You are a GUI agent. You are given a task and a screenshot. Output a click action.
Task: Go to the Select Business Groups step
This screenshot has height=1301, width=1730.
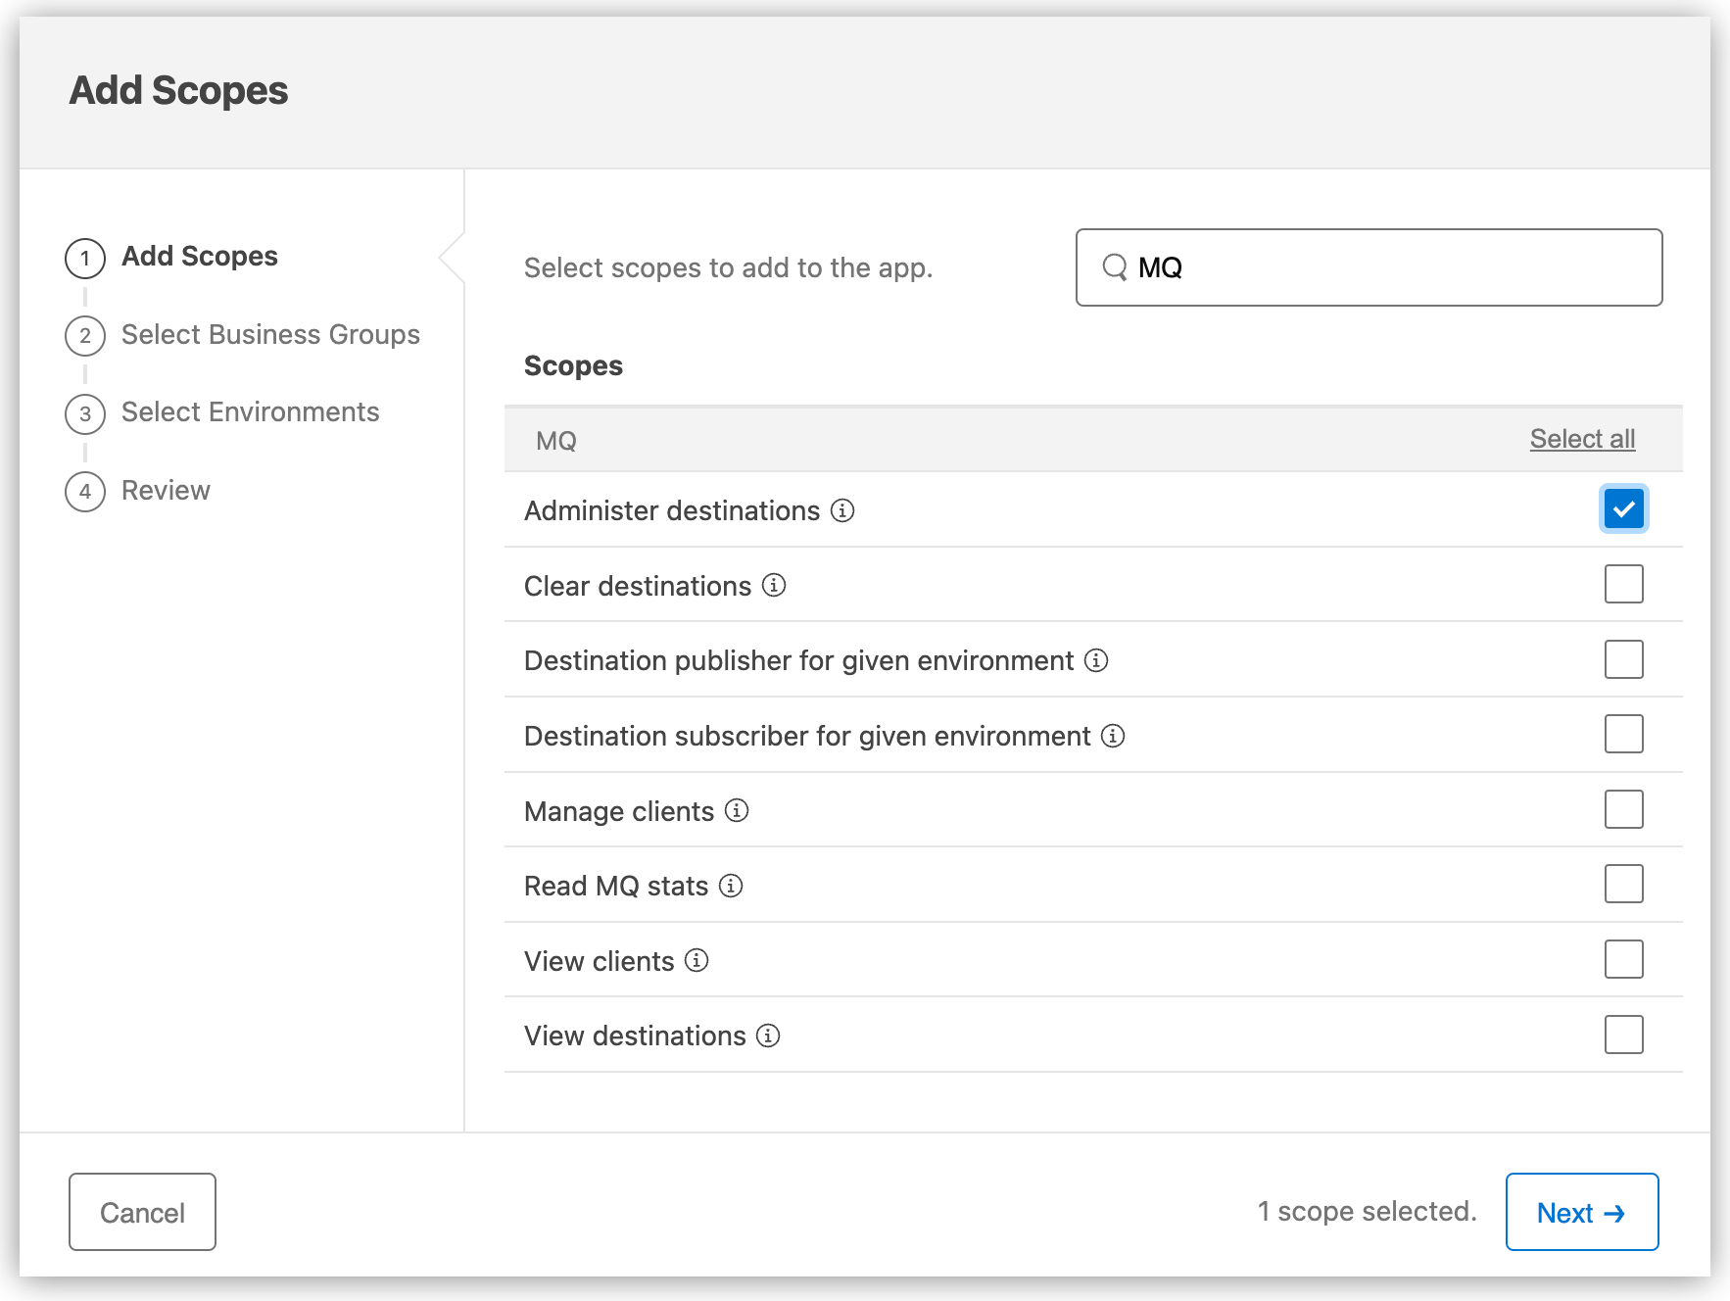point(270,334)
